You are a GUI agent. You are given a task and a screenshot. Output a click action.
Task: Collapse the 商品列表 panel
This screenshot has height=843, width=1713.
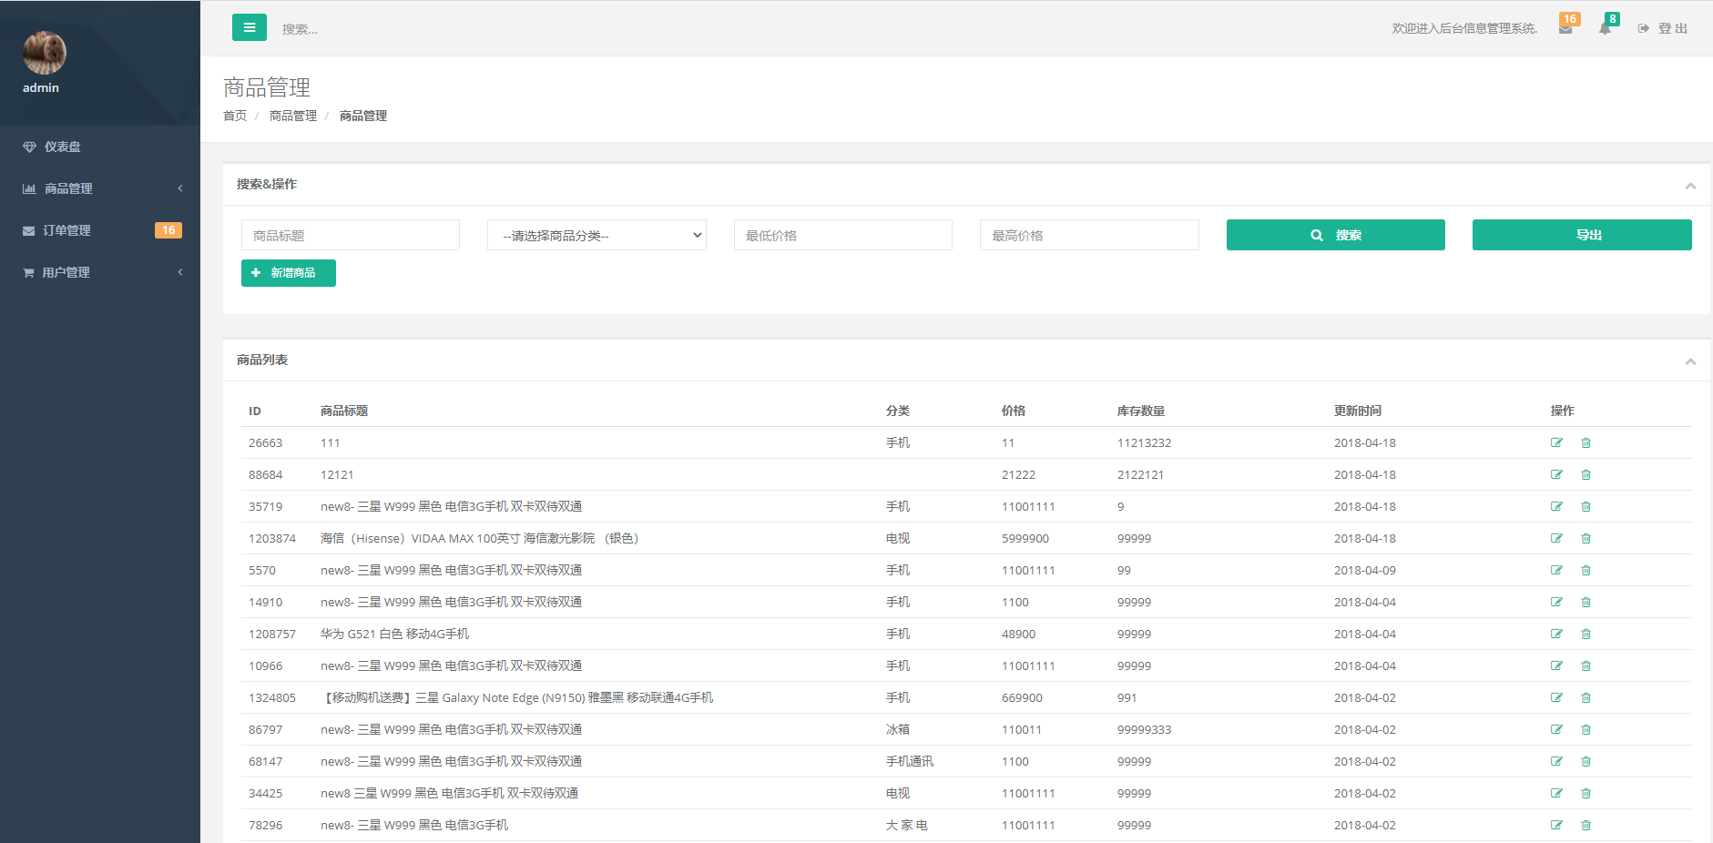[x=1690, y=361]
